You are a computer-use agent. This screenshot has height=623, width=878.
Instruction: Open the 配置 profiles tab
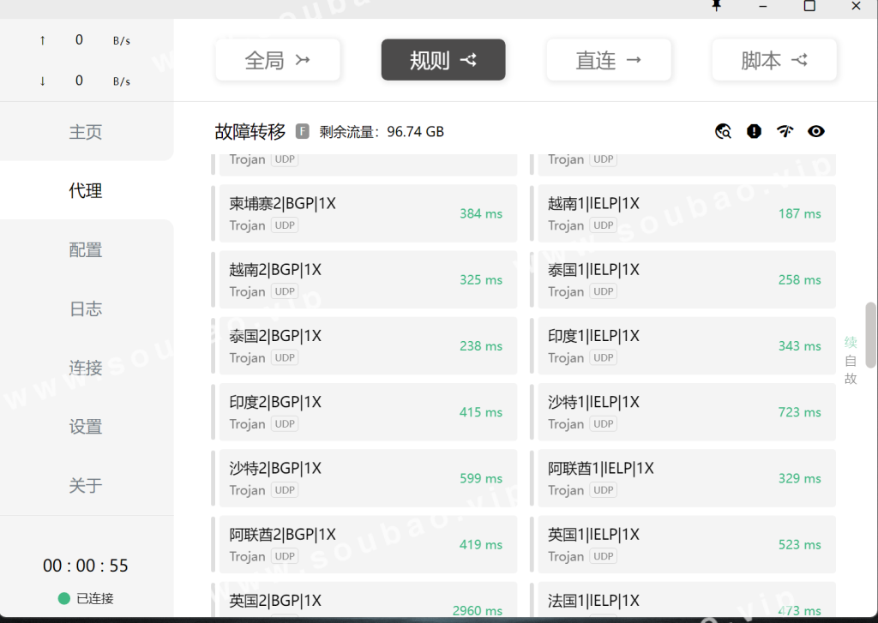tap(86, 249)
